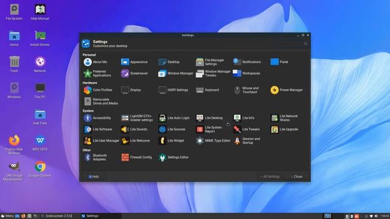Open Lite Welcome
Screen dimensions: 390x219
coord(135,141)
